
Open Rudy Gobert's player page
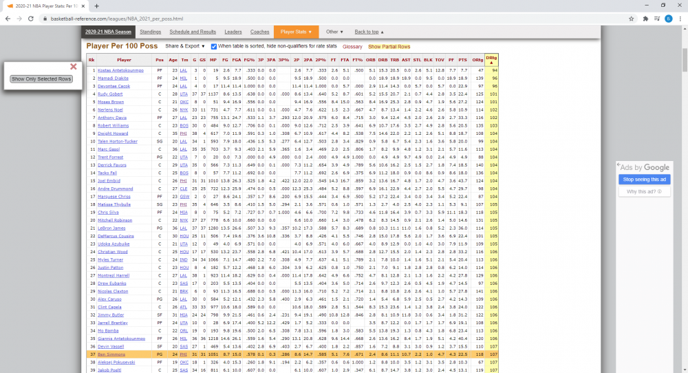click(109, 94)
